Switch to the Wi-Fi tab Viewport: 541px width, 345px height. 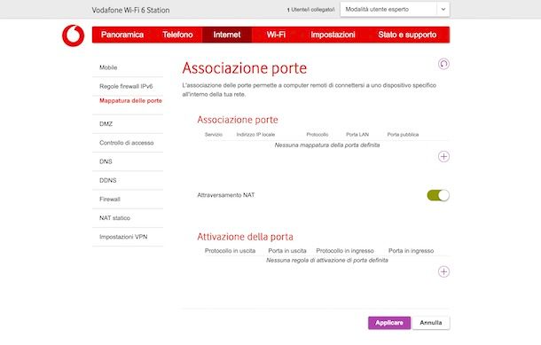276,35
